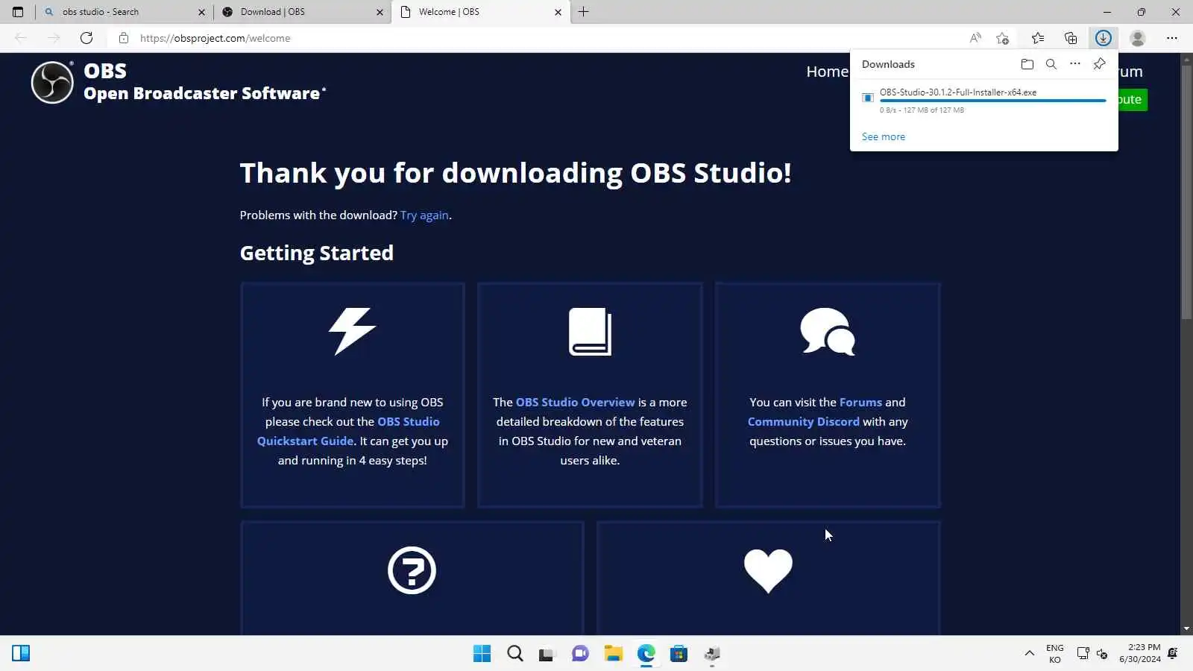Screen dimensions: 1193x671
Task: Close the 'Welcome | OBS' tab
Action: pos(558,12)
